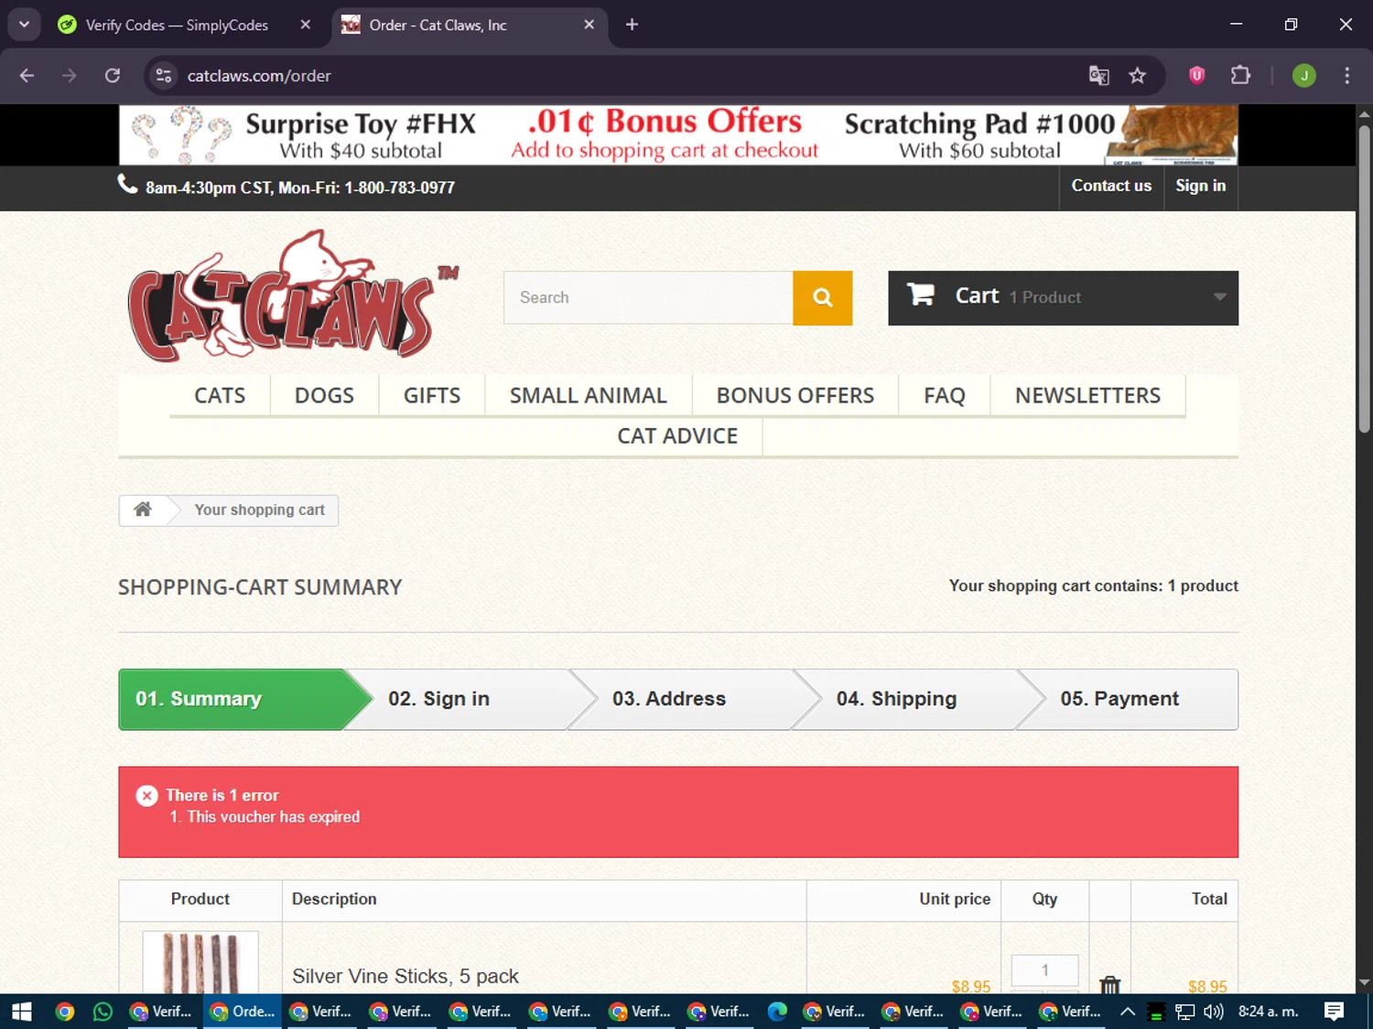View site information icon in address bar
Screen dimensions: 1373x1029
click(x=164, y=76)
